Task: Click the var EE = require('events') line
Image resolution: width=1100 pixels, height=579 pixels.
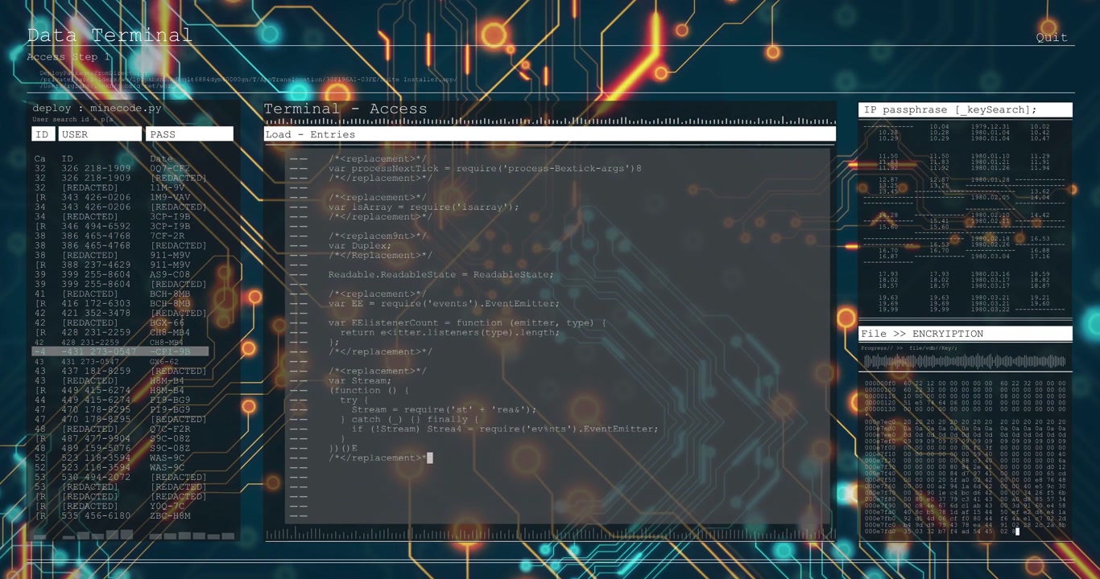Action: point(444,303)
